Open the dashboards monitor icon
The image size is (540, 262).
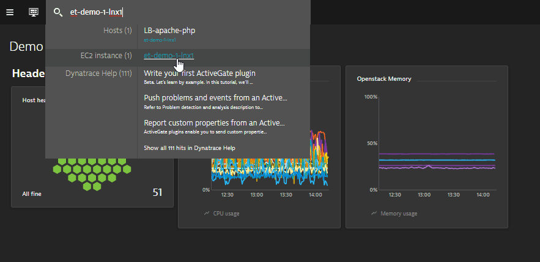pos(34,12)
